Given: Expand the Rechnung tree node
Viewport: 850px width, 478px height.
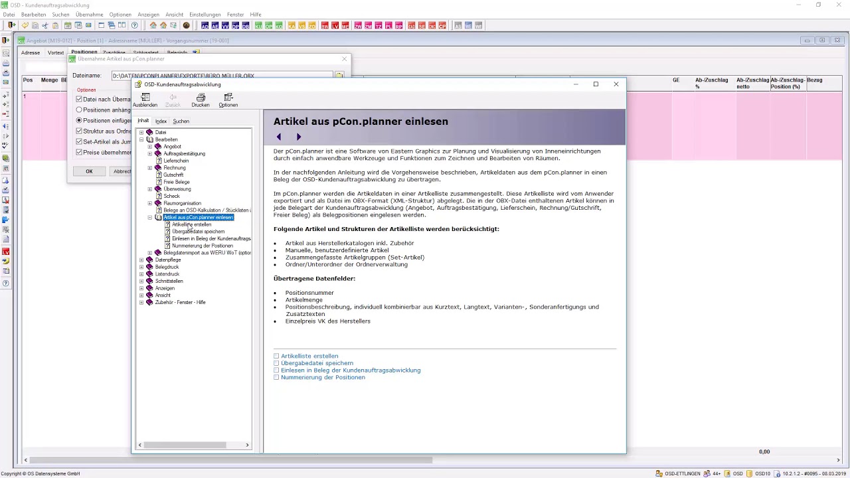Looking at the screenshot, I should tap(150, 168).
